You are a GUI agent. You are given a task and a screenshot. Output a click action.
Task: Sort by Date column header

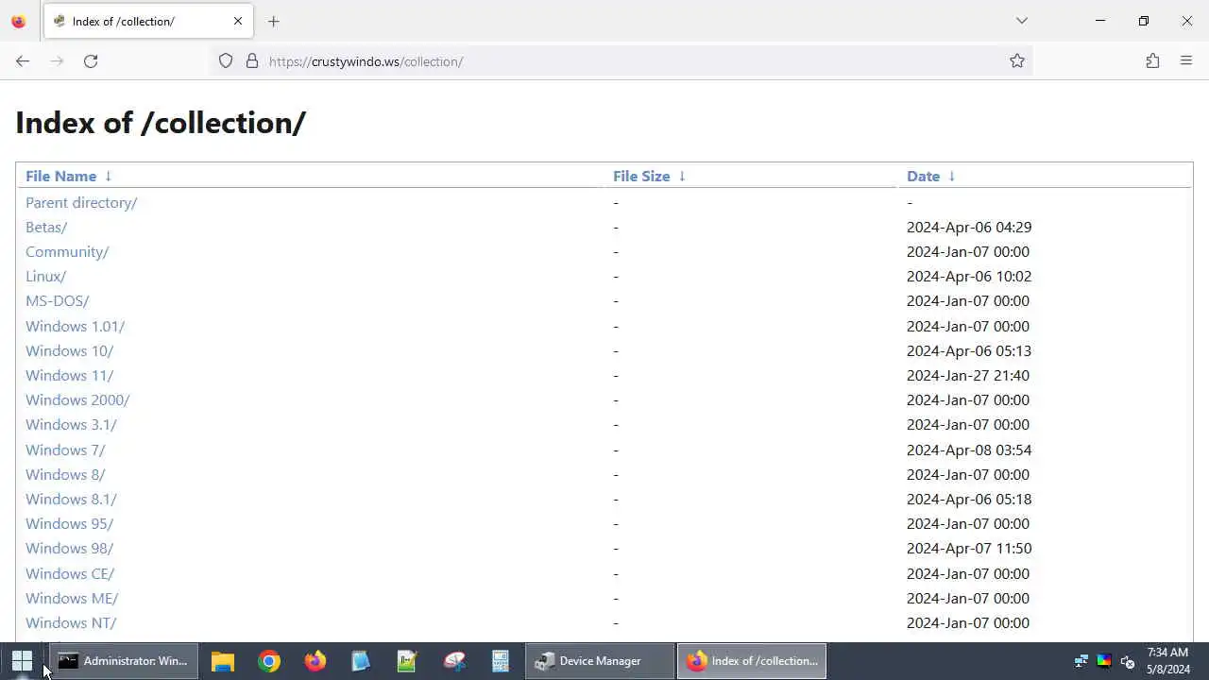pos(923,177)
